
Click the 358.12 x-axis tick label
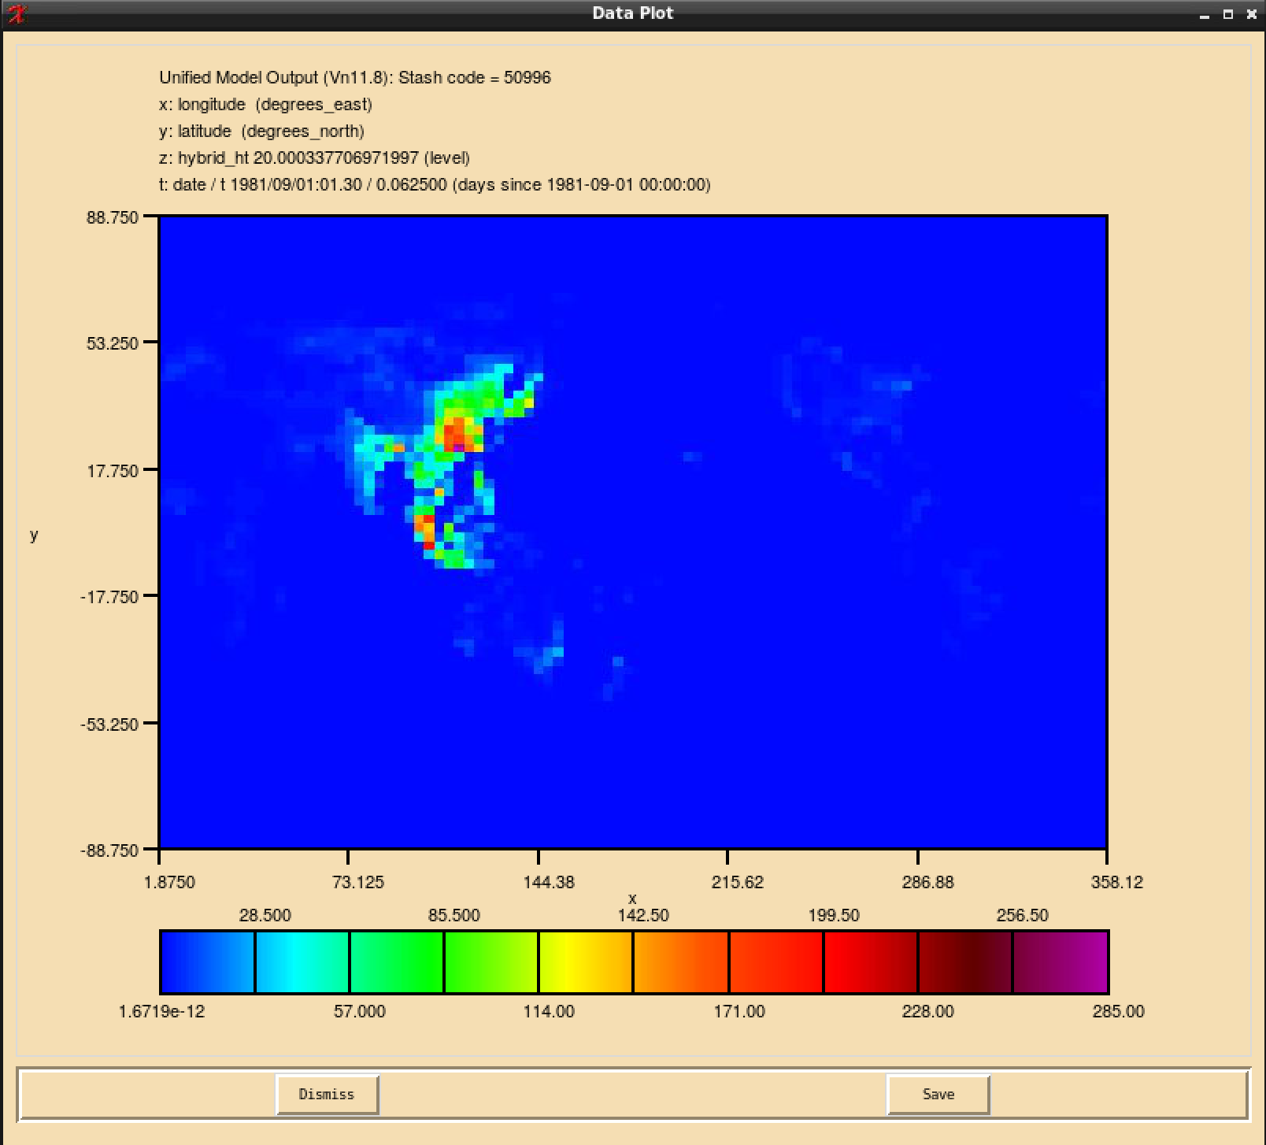click(1117, 882)
